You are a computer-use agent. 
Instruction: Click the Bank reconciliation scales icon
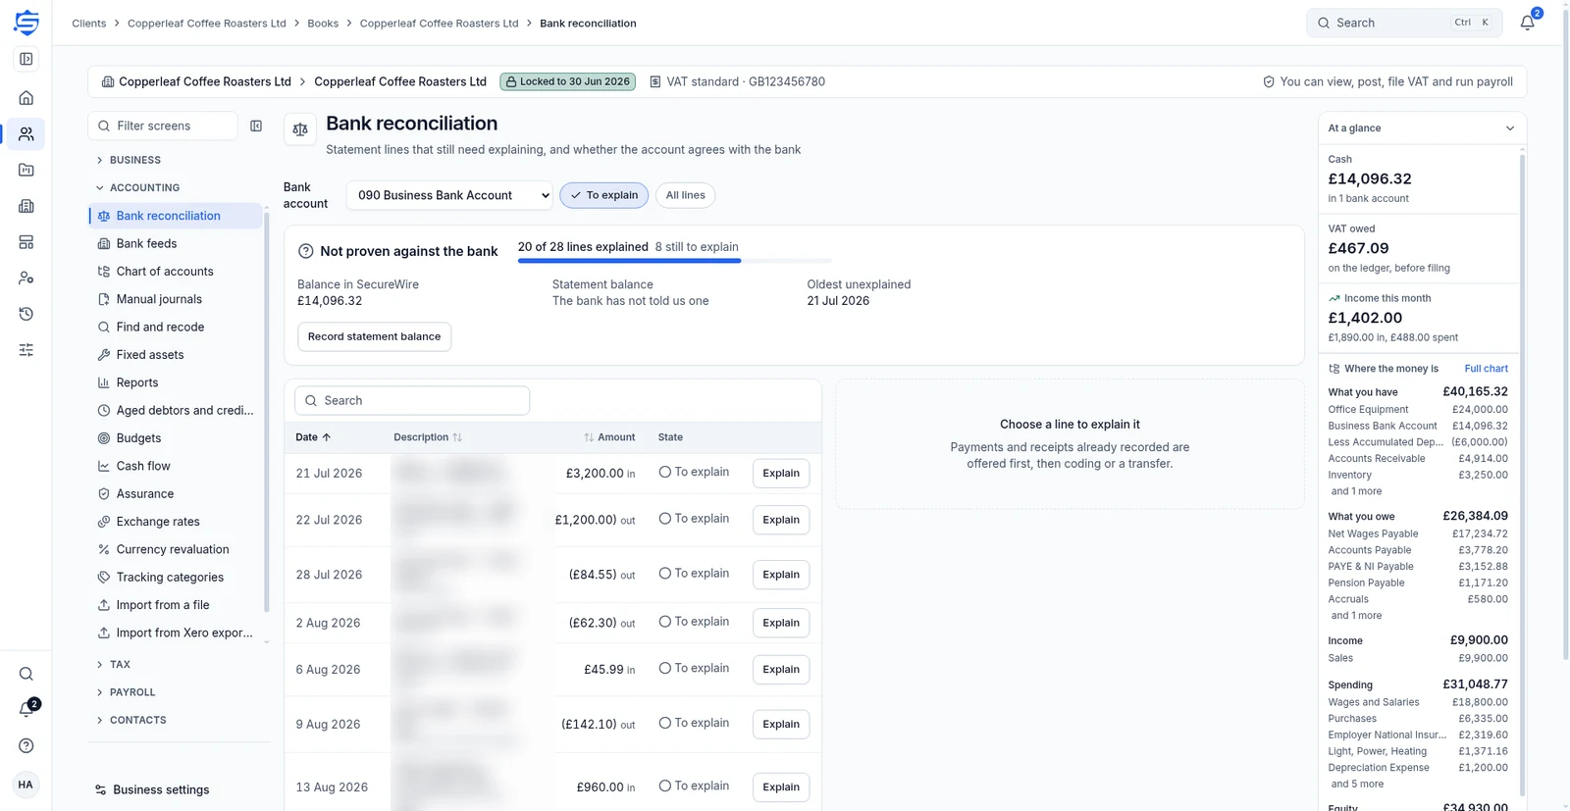[300, 129]
